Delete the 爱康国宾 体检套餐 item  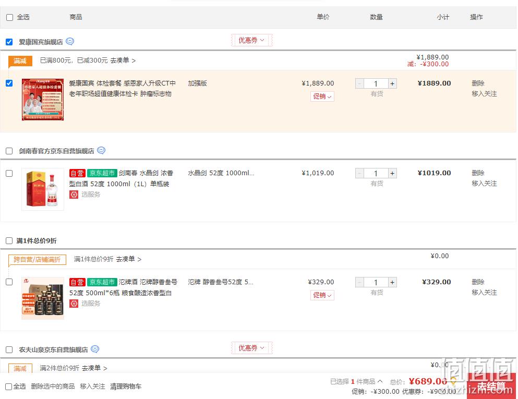(x=478, y=83)
